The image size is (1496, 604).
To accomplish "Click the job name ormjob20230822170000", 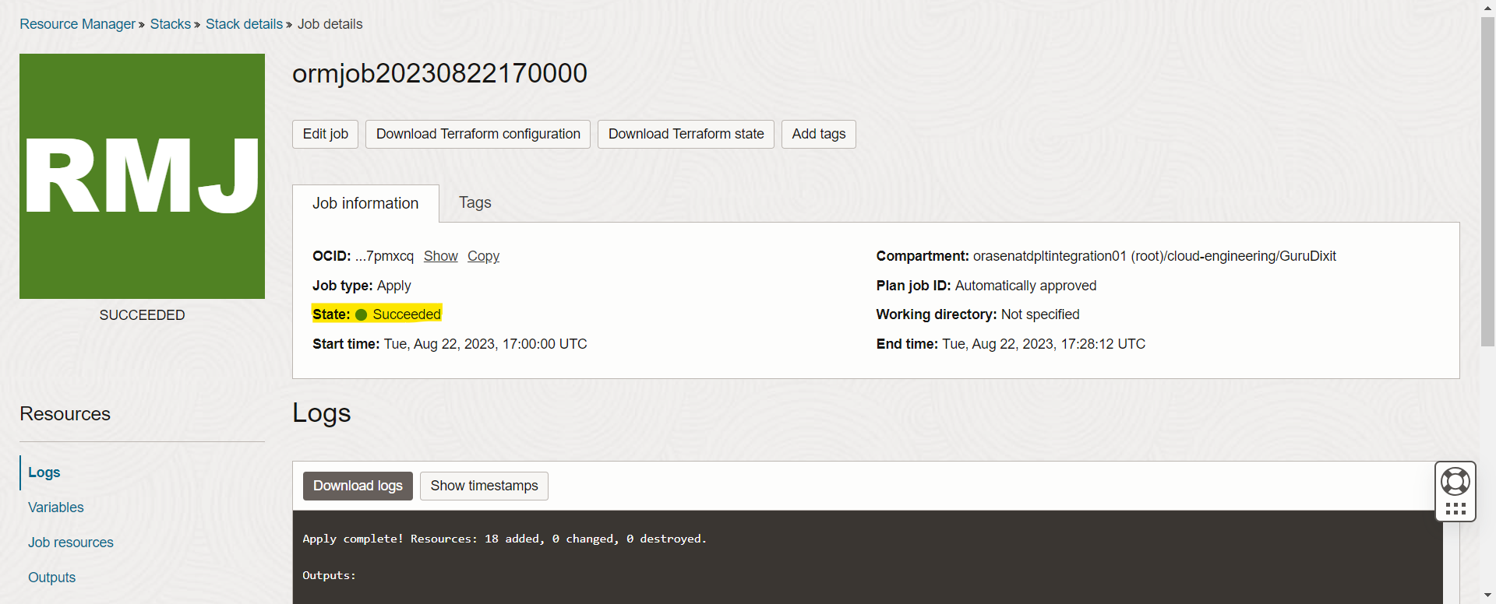I will pyautogui.click(x=439, y=73).
